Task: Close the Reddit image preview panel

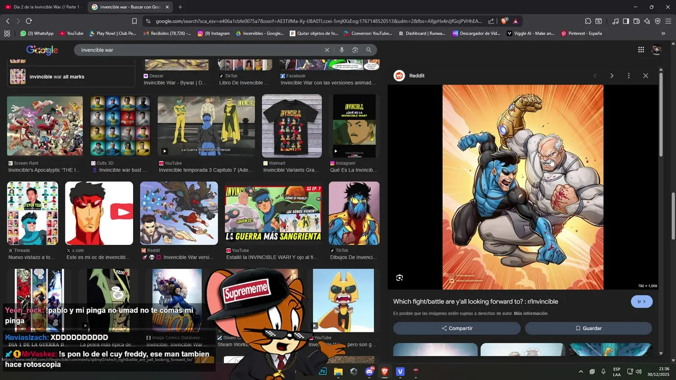Action: [x=645, y=75]
